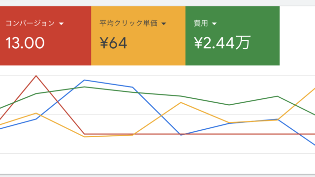Click the blue line's highest peak point
The image size is (315, 177).
tap(84, 80)
